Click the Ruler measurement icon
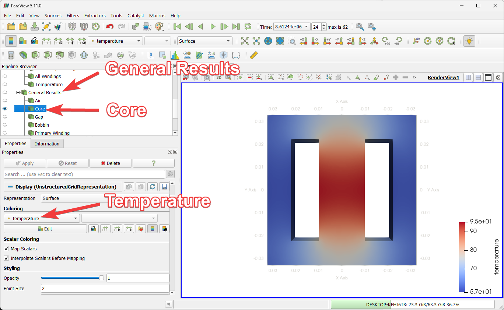This screenshot has width=504, height=310. pos(254,55)
